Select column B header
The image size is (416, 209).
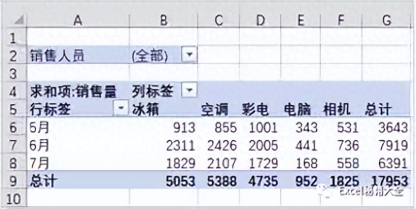point(164,20)
